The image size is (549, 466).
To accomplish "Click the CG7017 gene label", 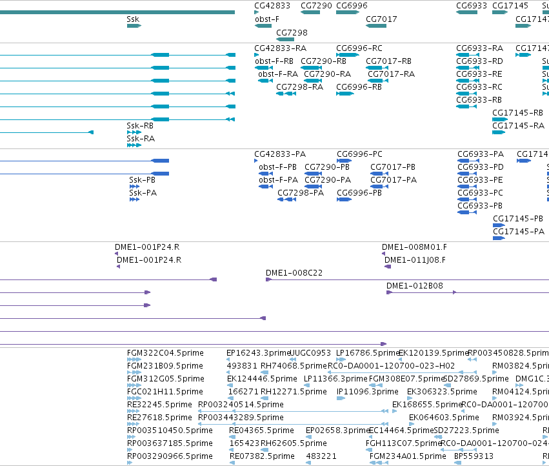I will point(381,19).
